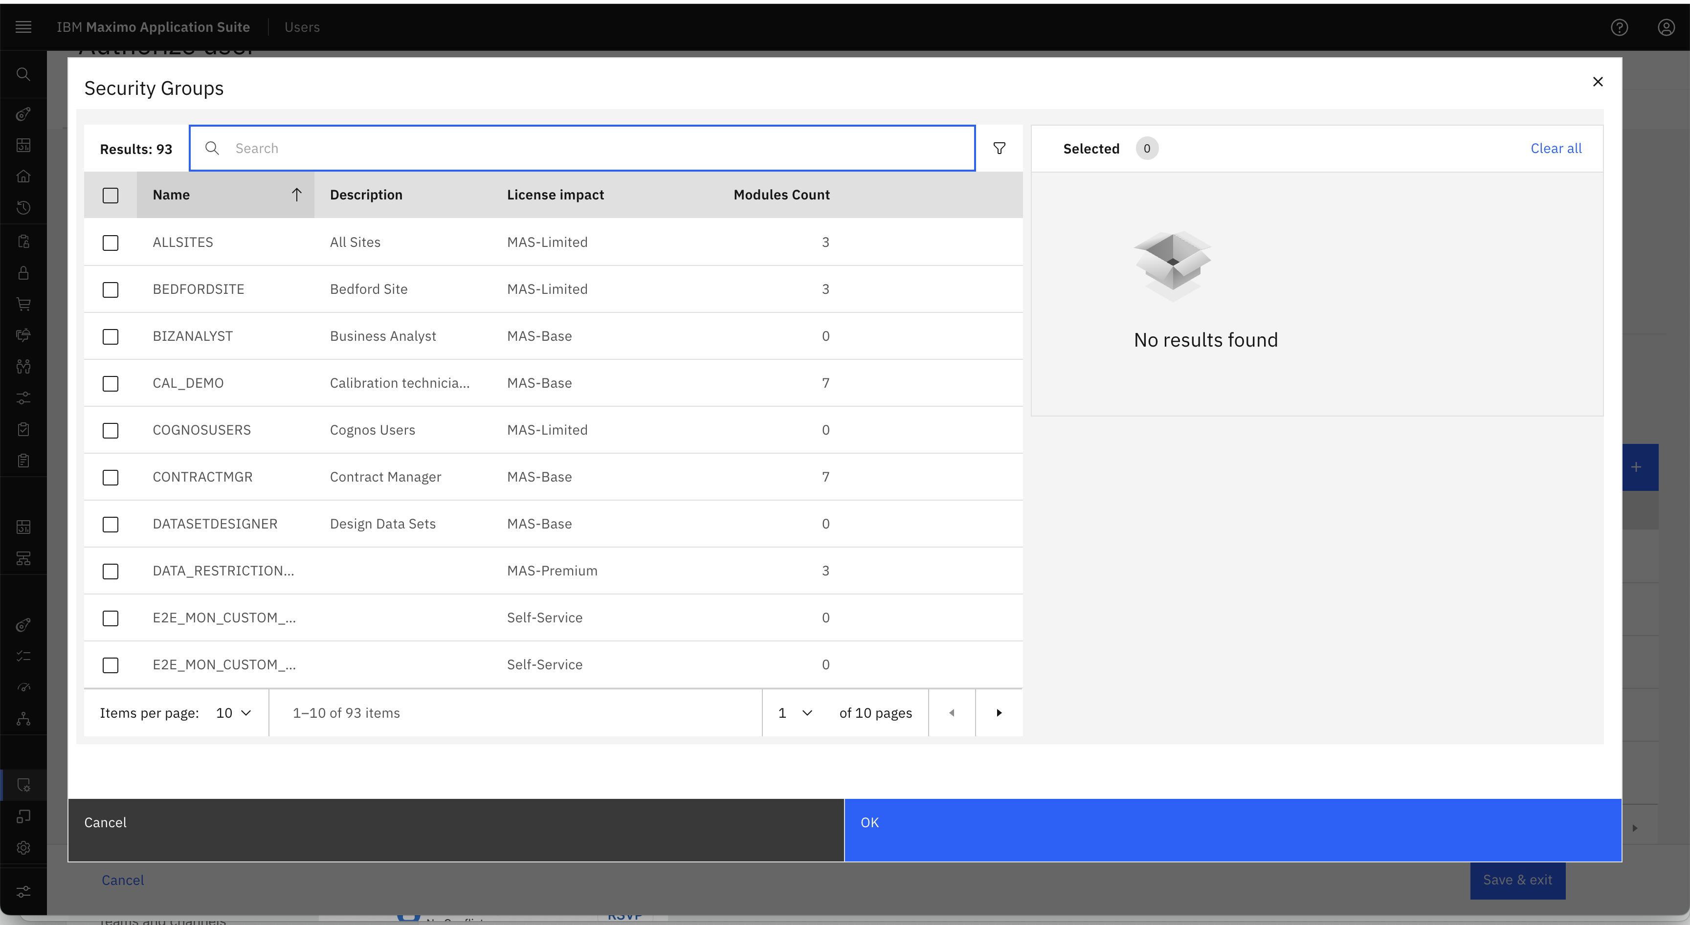The image size is (1690, 925).
Task: Check the ALLSITES group checkbox
Action: 110,242
